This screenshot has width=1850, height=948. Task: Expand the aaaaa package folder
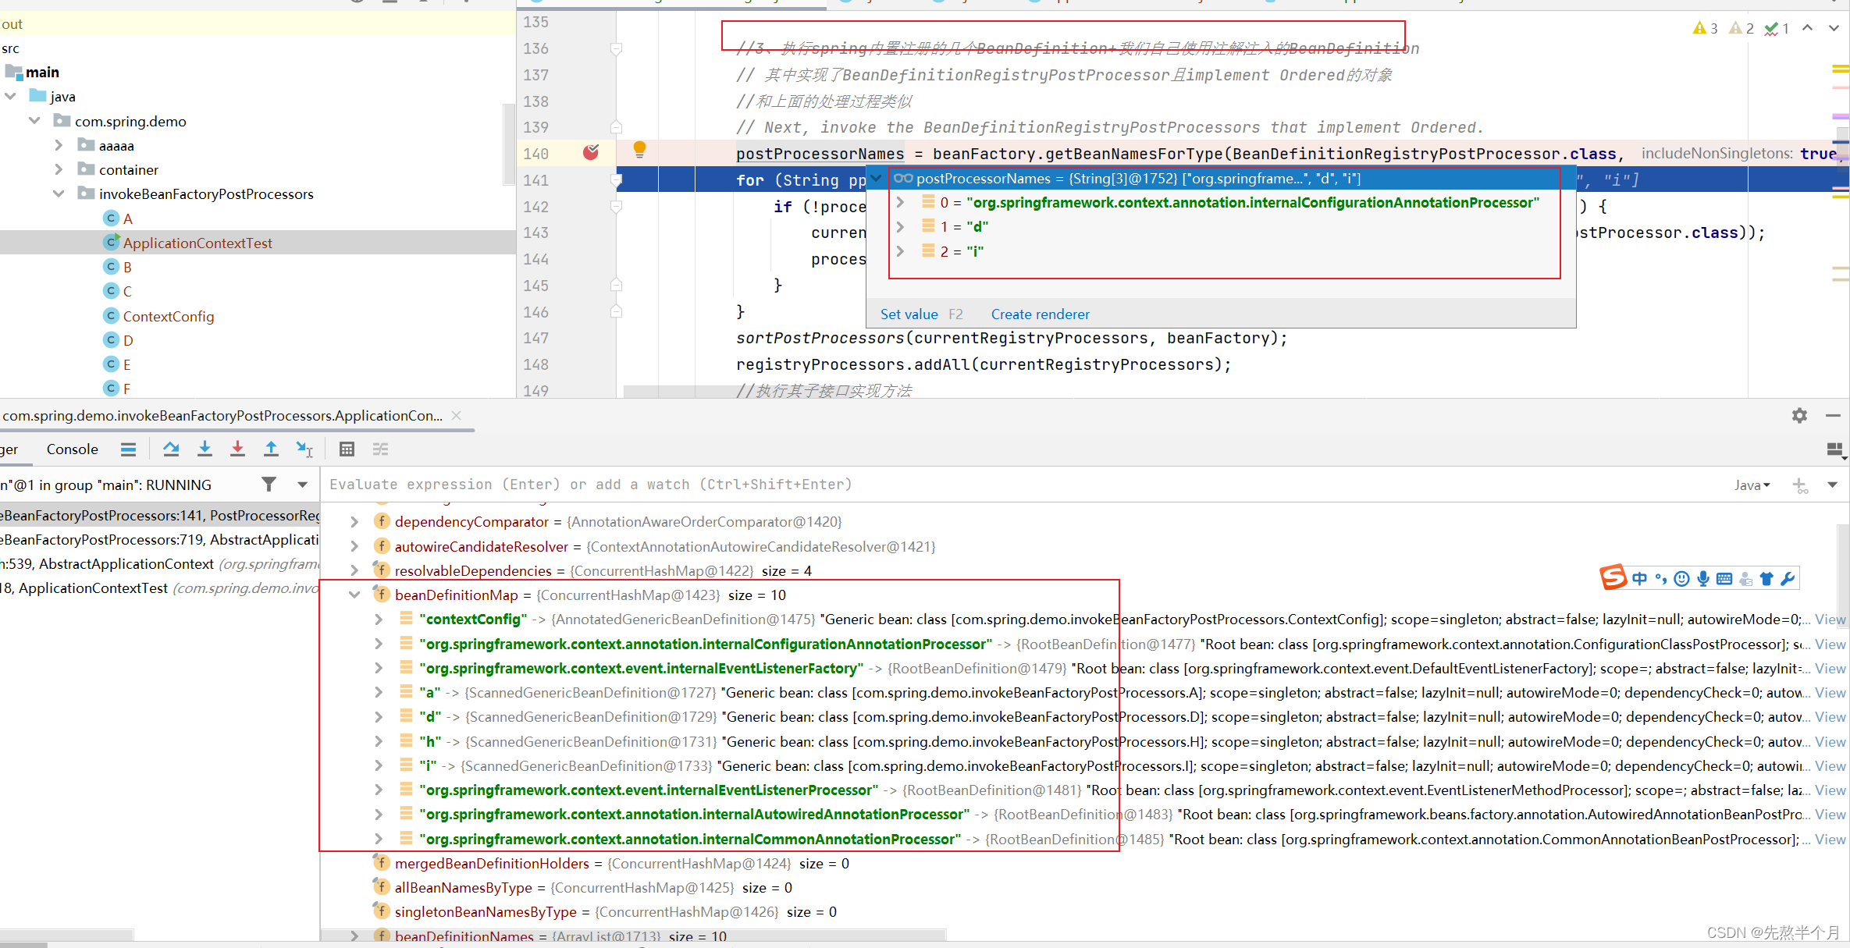coord(59,146)
